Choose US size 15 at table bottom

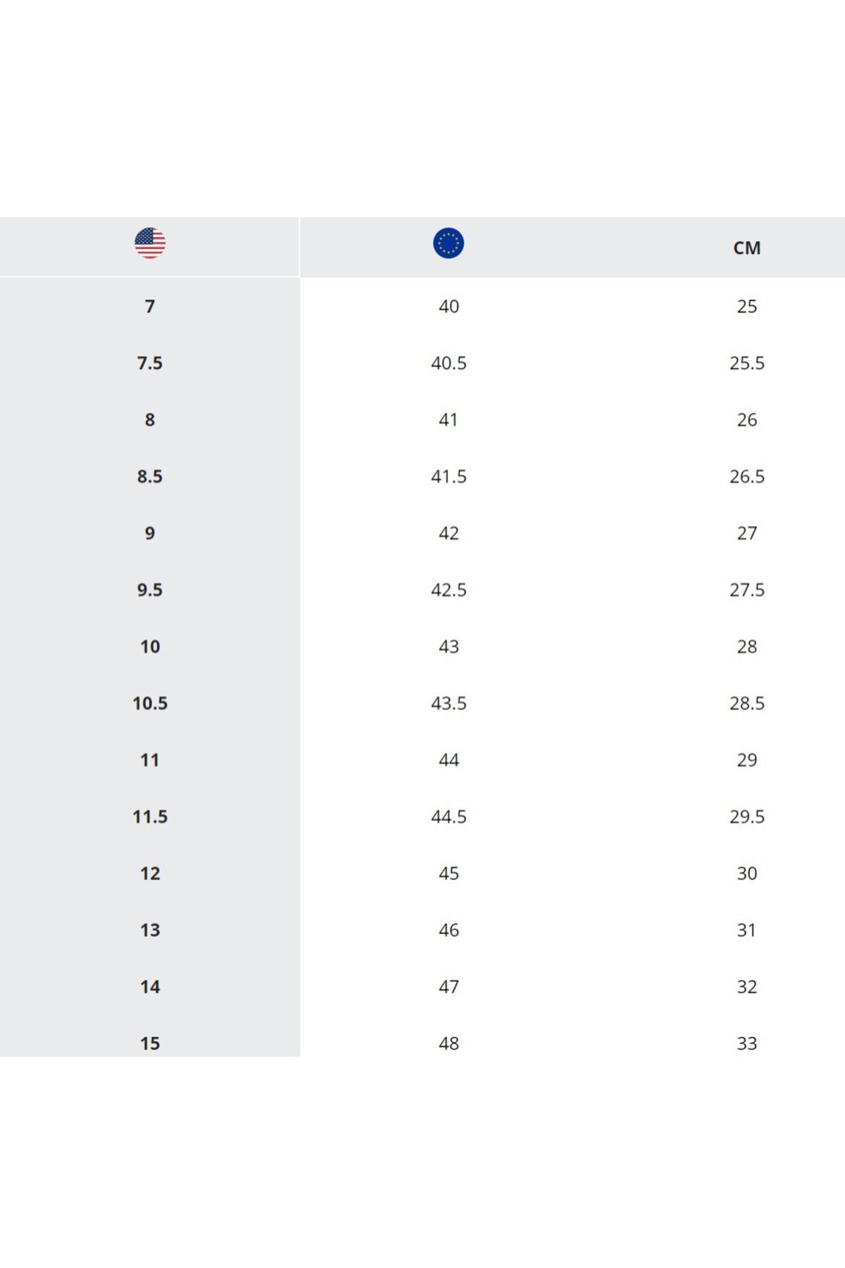[150, 1043]
